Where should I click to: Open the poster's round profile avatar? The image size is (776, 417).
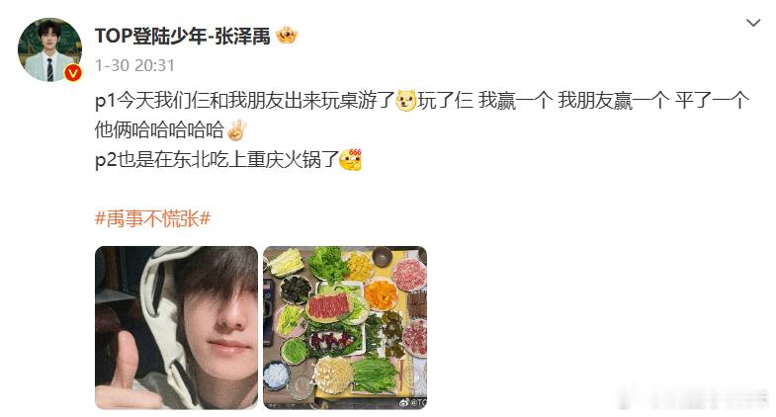coord(50,50)
